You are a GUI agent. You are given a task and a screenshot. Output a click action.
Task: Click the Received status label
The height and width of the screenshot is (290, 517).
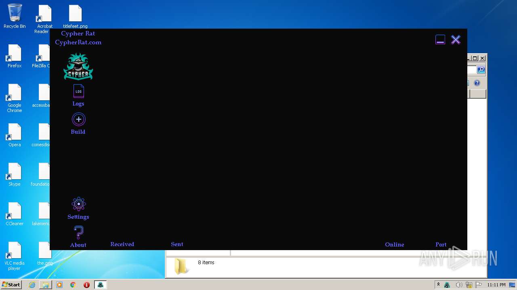(122, 244)
